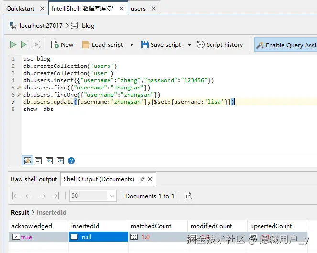Image resolution: width=317 pixels, height=253 pixels.
Task: Open Raw shell output tab
Action: coord(34,179)
